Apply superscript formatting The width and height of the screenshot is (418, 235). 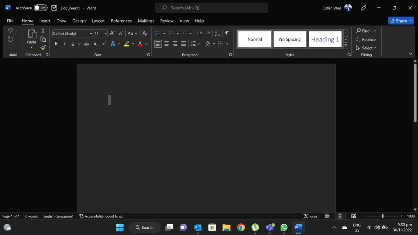[104, 44]
